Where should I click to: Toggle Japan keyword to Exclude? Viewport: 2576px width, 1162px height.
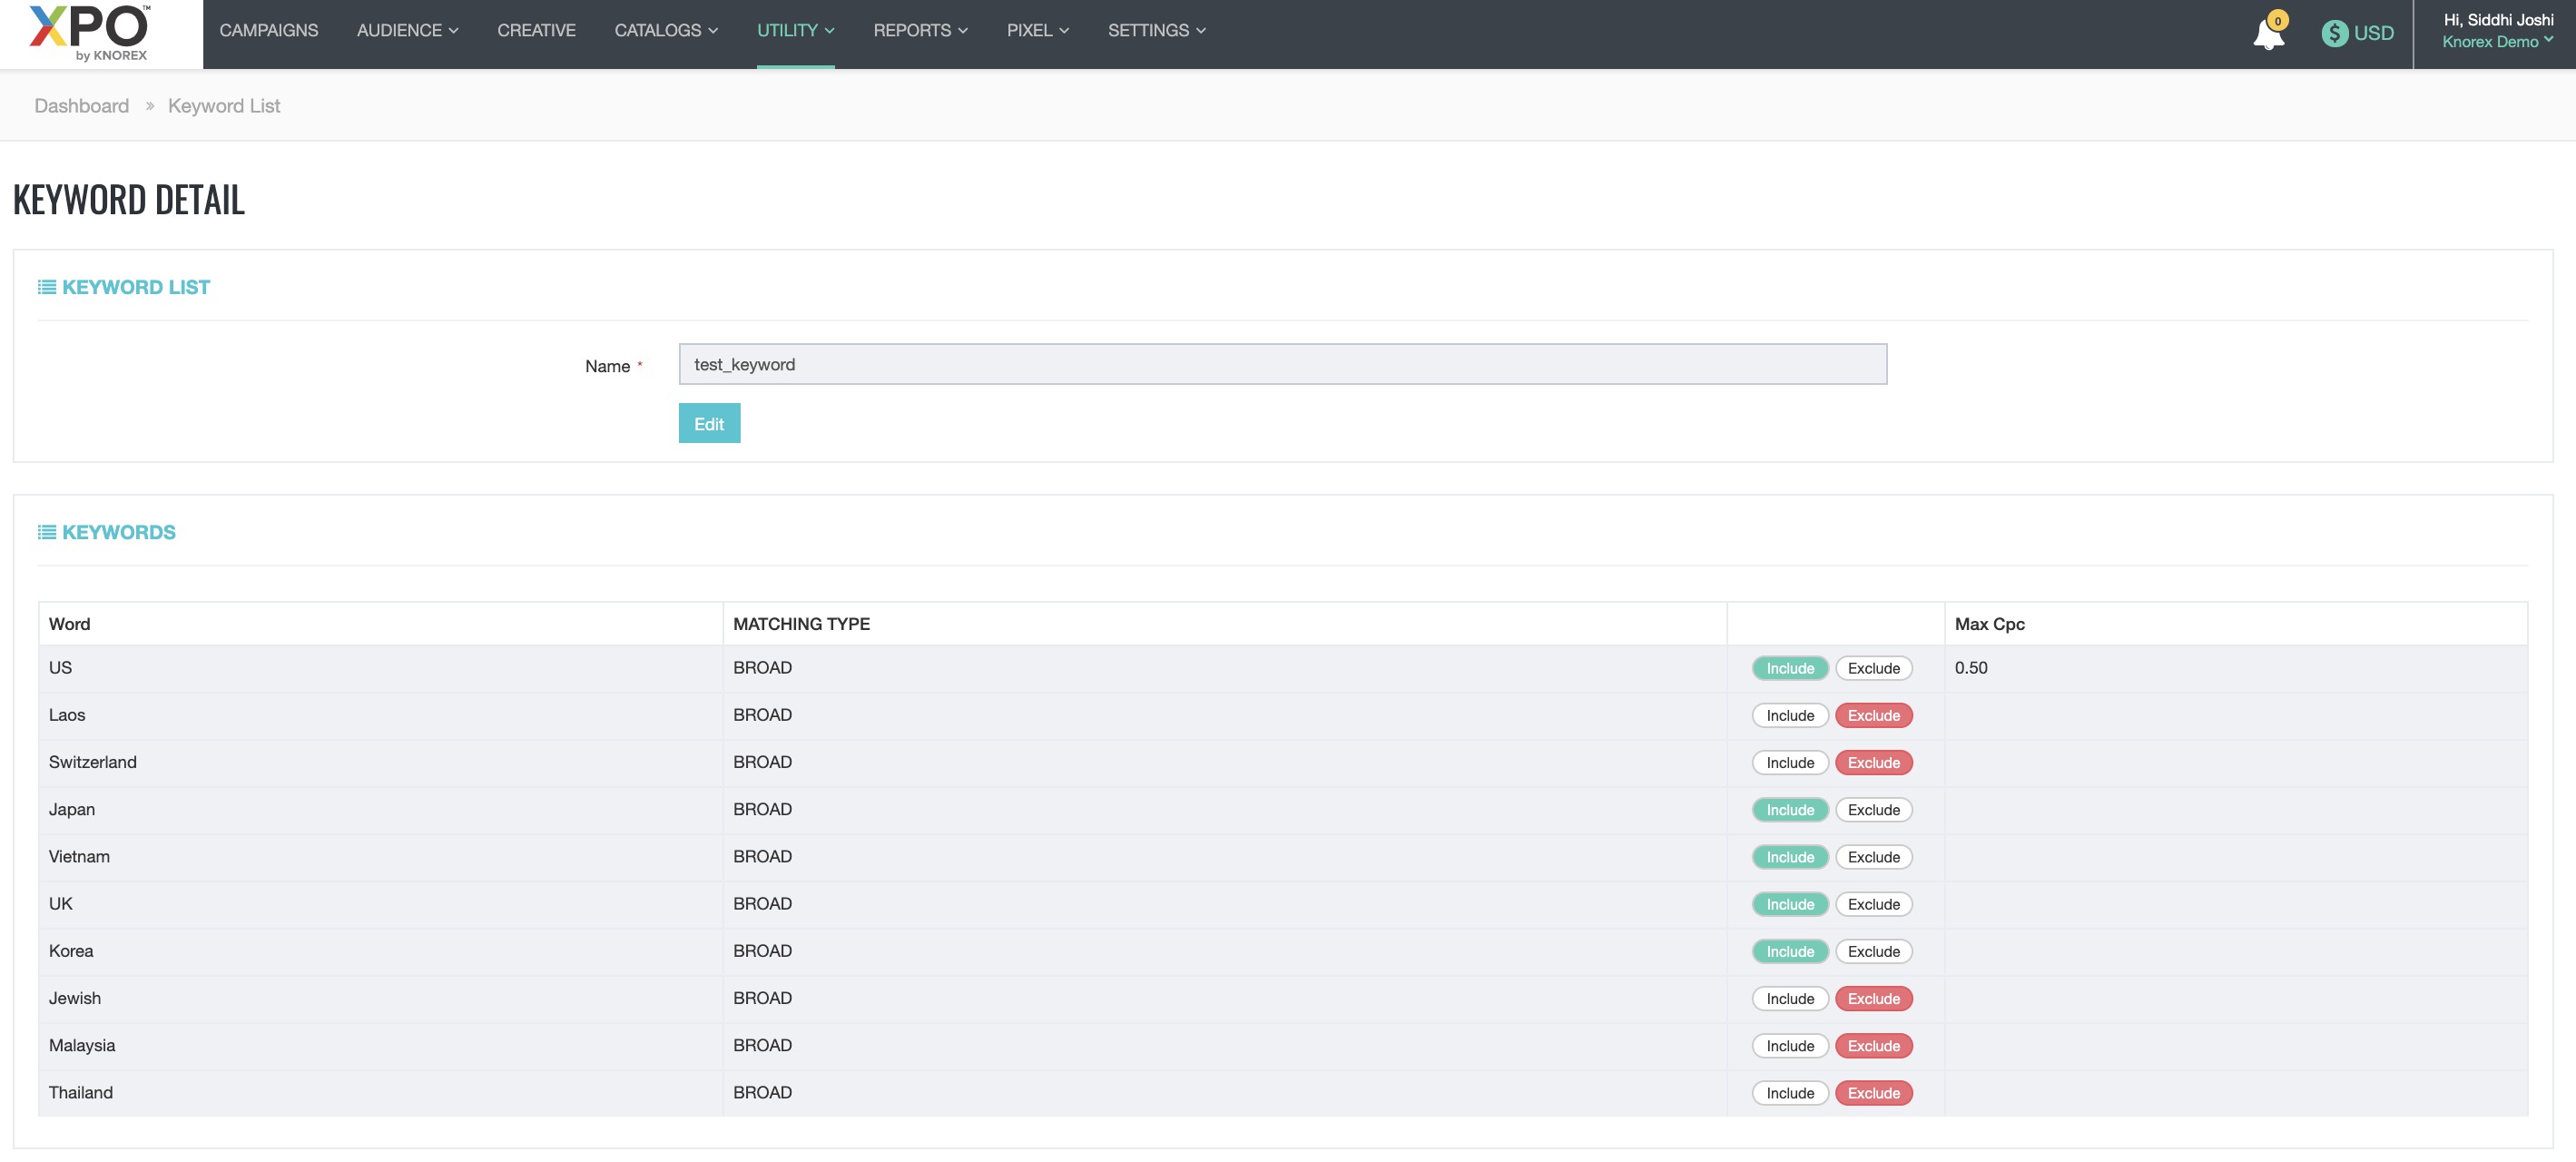[x=1873, y=810]
